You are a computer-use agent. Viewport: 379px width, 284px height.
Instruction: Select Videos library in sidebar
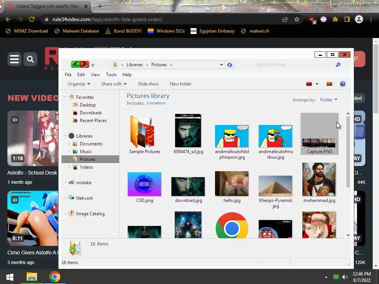point(83,167)
